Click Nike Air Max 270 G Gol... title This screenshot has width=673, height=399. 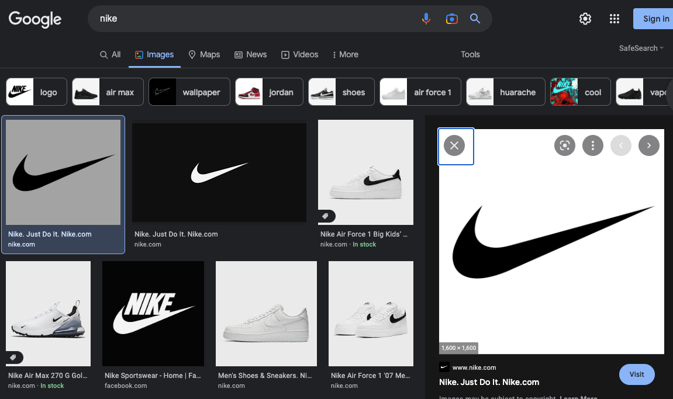pyautogui.click(x=47, y=376)
